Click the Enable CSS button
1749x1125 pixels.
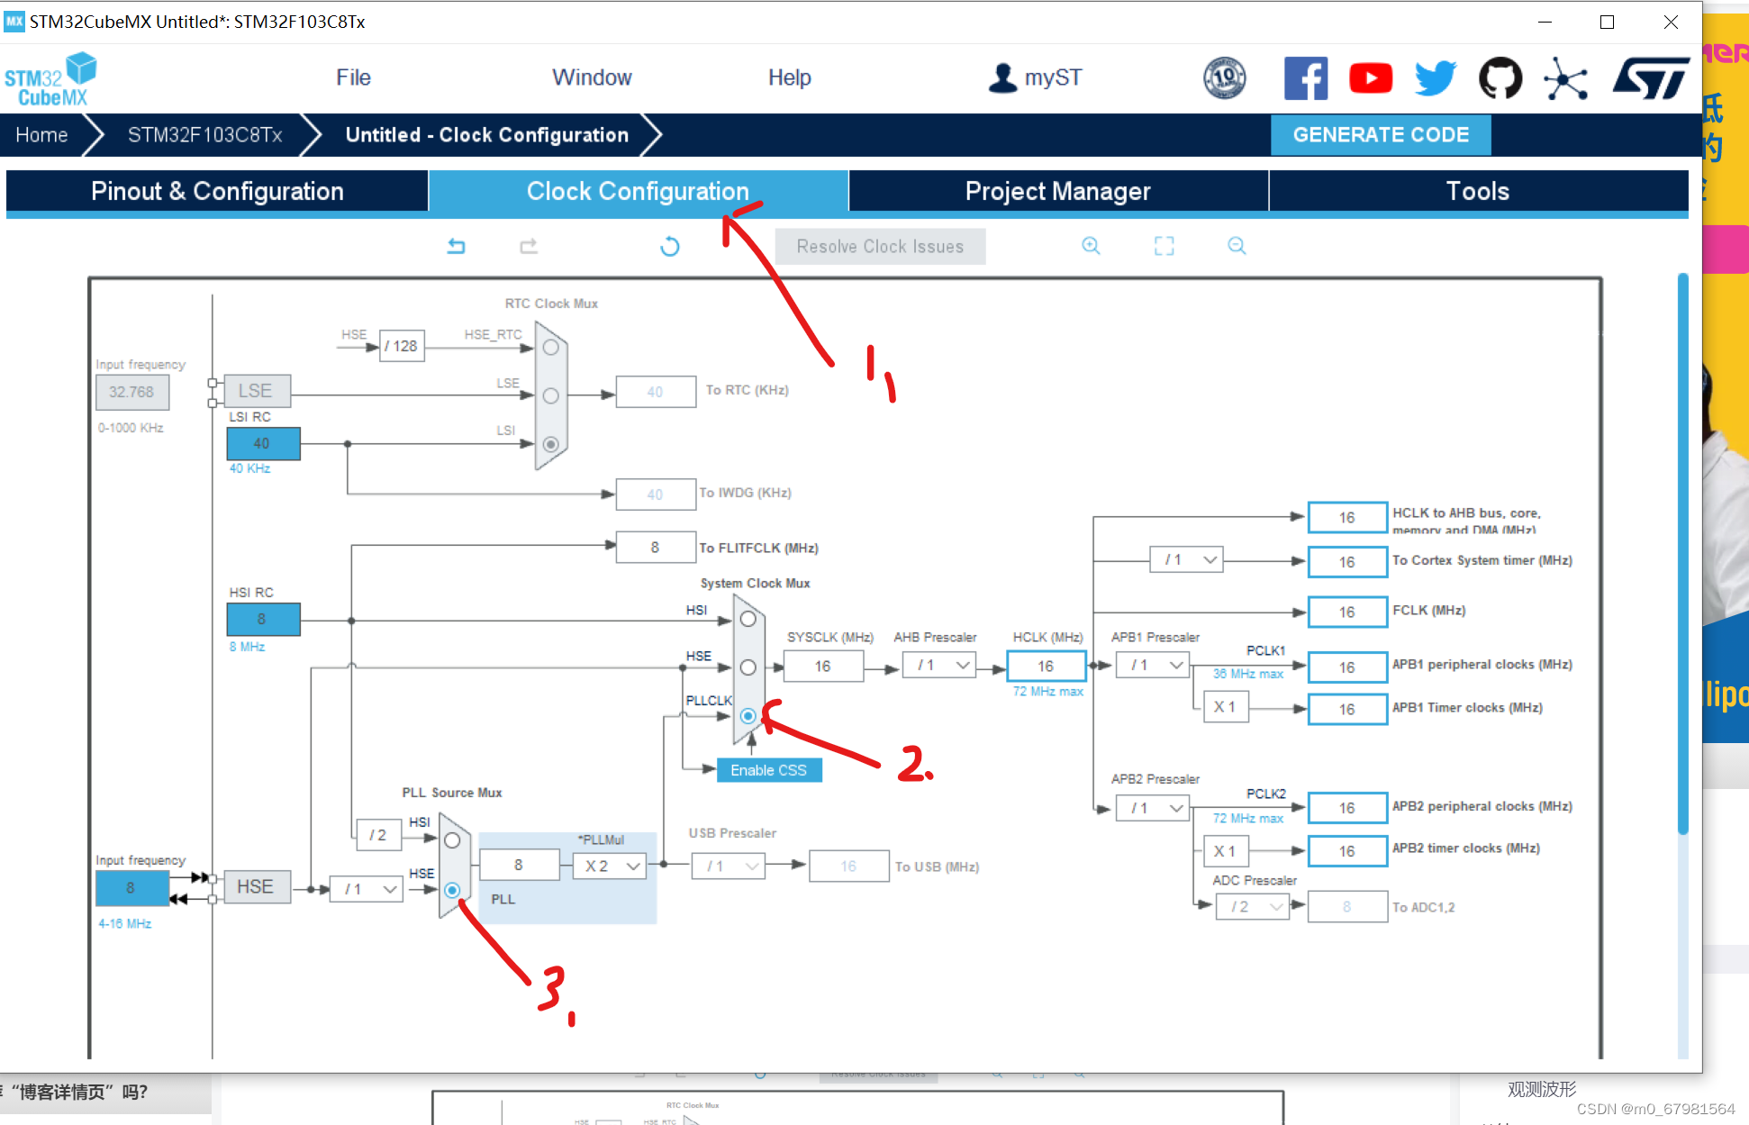click(769, 770)
